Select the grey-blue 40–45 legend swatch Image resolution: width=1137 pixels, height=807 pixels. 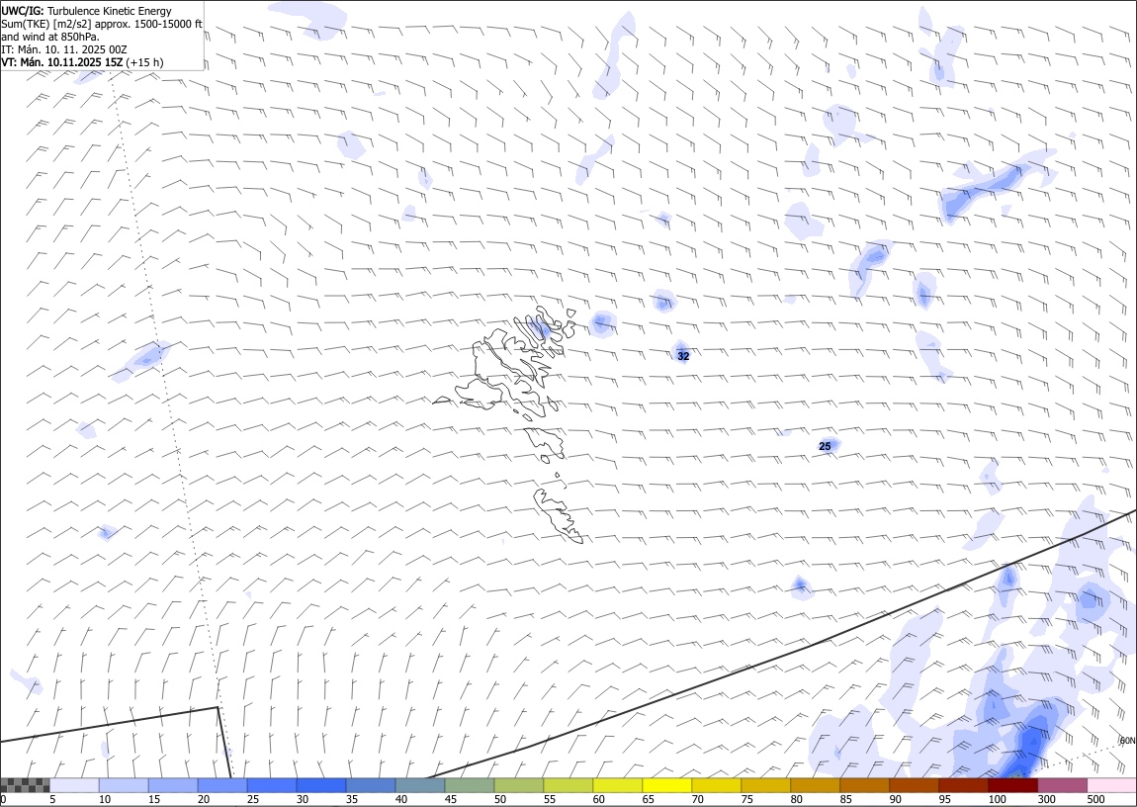tap(420, 785)
